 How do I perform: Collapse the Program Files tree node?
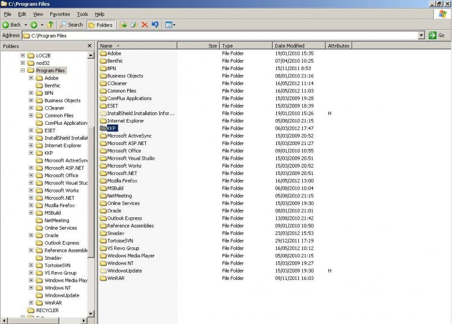click(23, 71)
